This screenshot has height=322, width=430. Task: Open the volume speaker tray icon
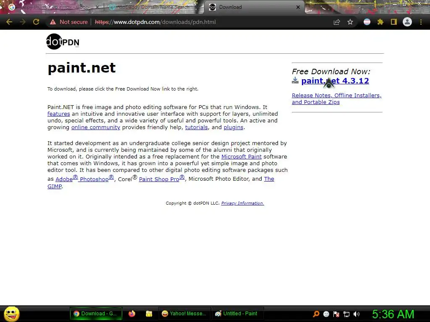click(x=357, y=314)
